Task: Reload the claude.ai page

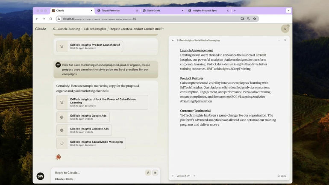Action: pyautogui.click(x=50, y=19)
